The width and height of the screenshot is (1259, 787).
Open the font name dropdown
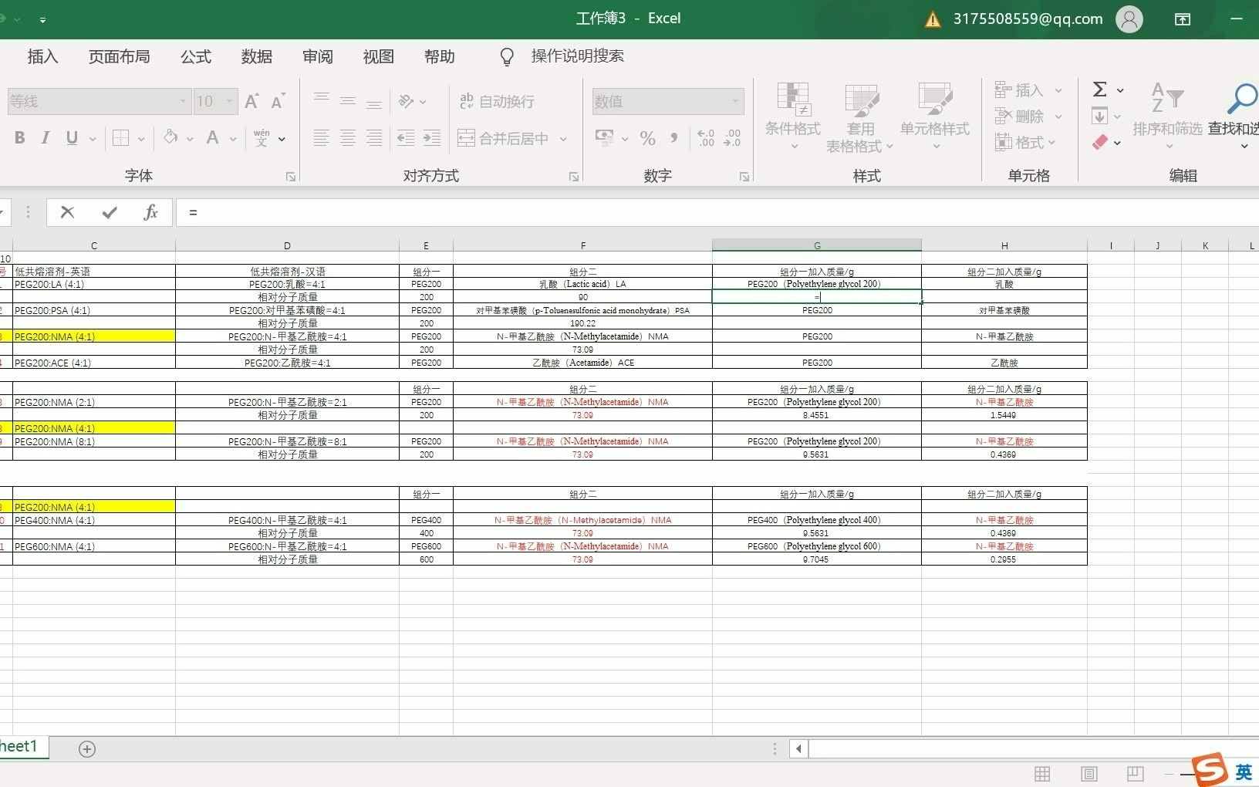click(183, 101)
